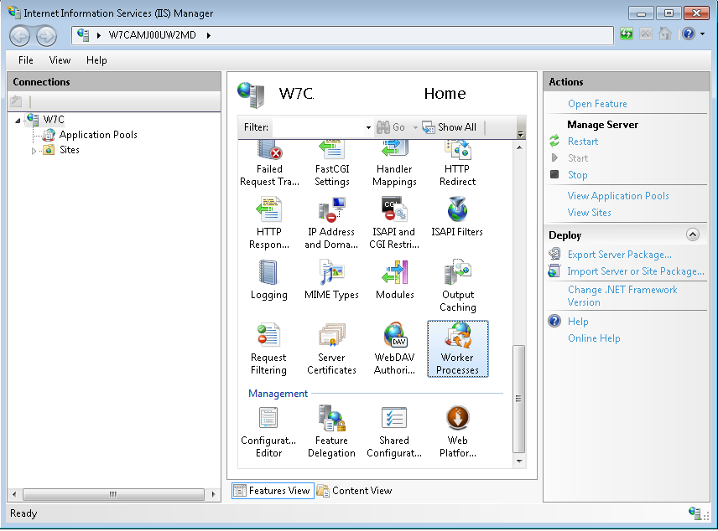
Task: Click Import Server or Site Package link
Action: click(x=636, y=271)
